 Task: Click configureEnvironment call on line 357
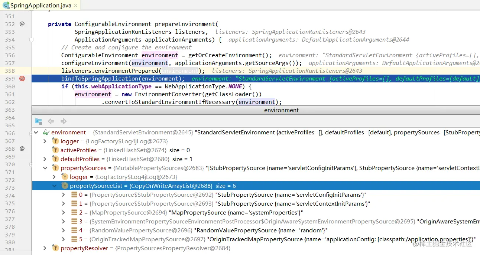click(95, 63)
